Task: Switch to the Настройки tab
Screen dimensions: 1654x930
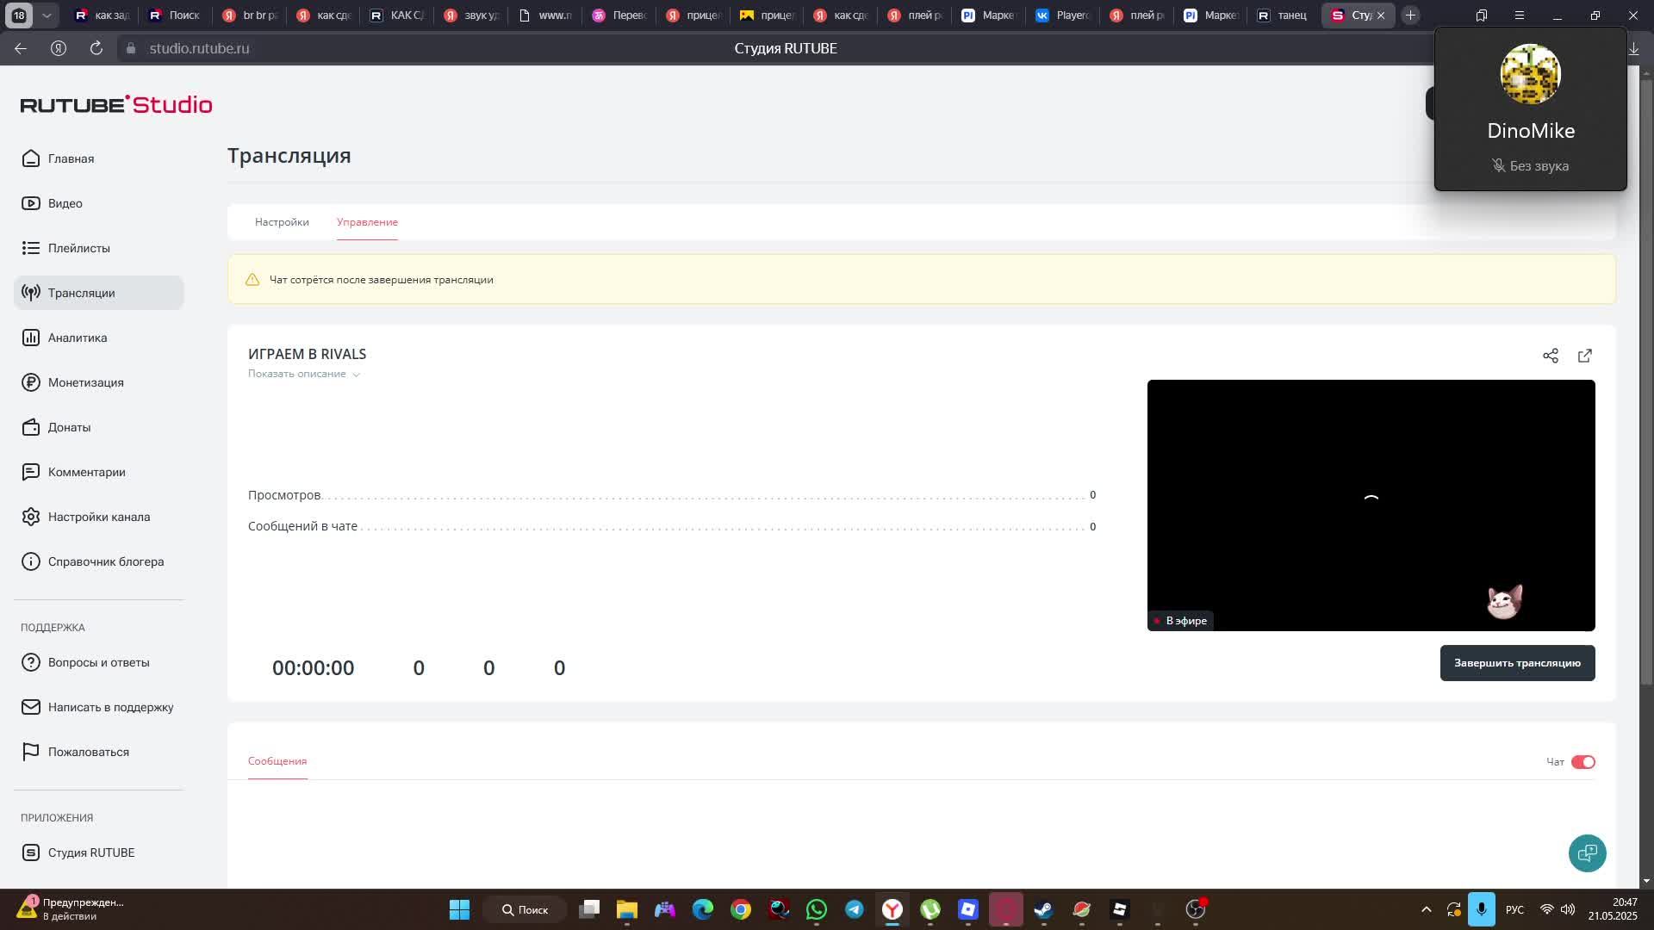Action: pyautogui.click(x=282, y=222)
